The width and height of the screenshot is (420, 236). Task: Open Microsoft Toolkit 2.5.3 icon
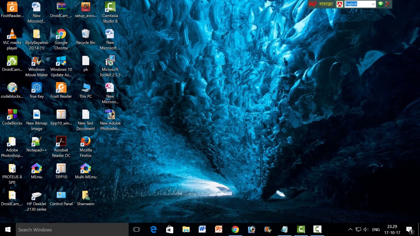point(110,66)
